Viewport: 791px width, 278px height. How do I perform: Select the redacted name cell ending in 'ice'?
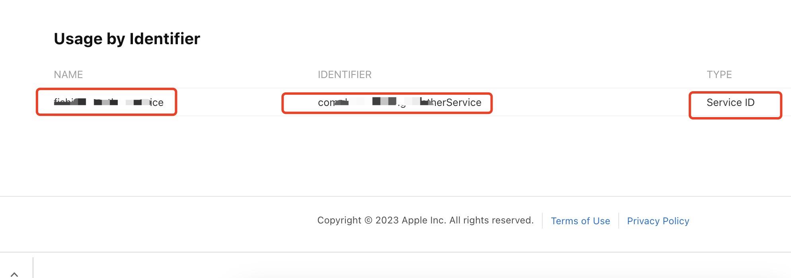[x=109, y=102]
